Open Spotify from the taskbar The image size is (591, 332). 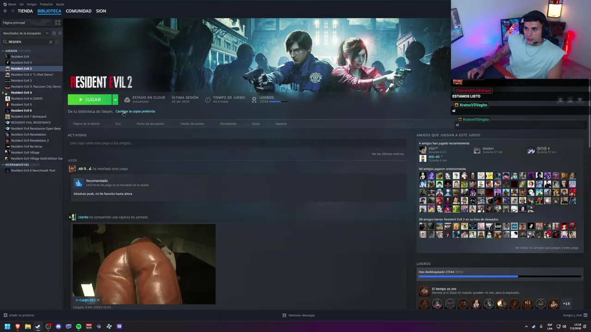tap(78, 326)
